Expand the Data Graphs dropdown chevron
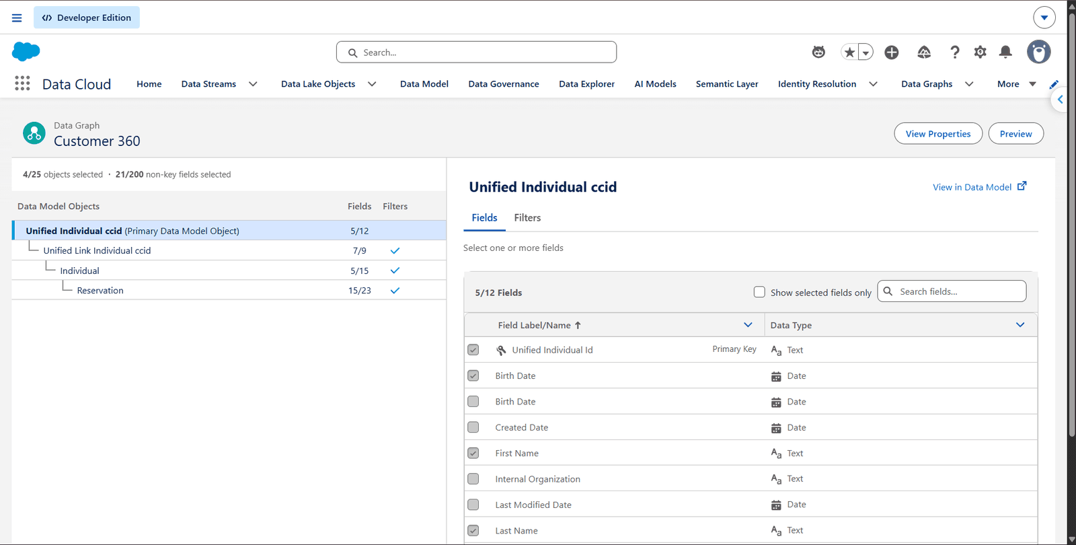1076x545 pixels. (969, 84)
